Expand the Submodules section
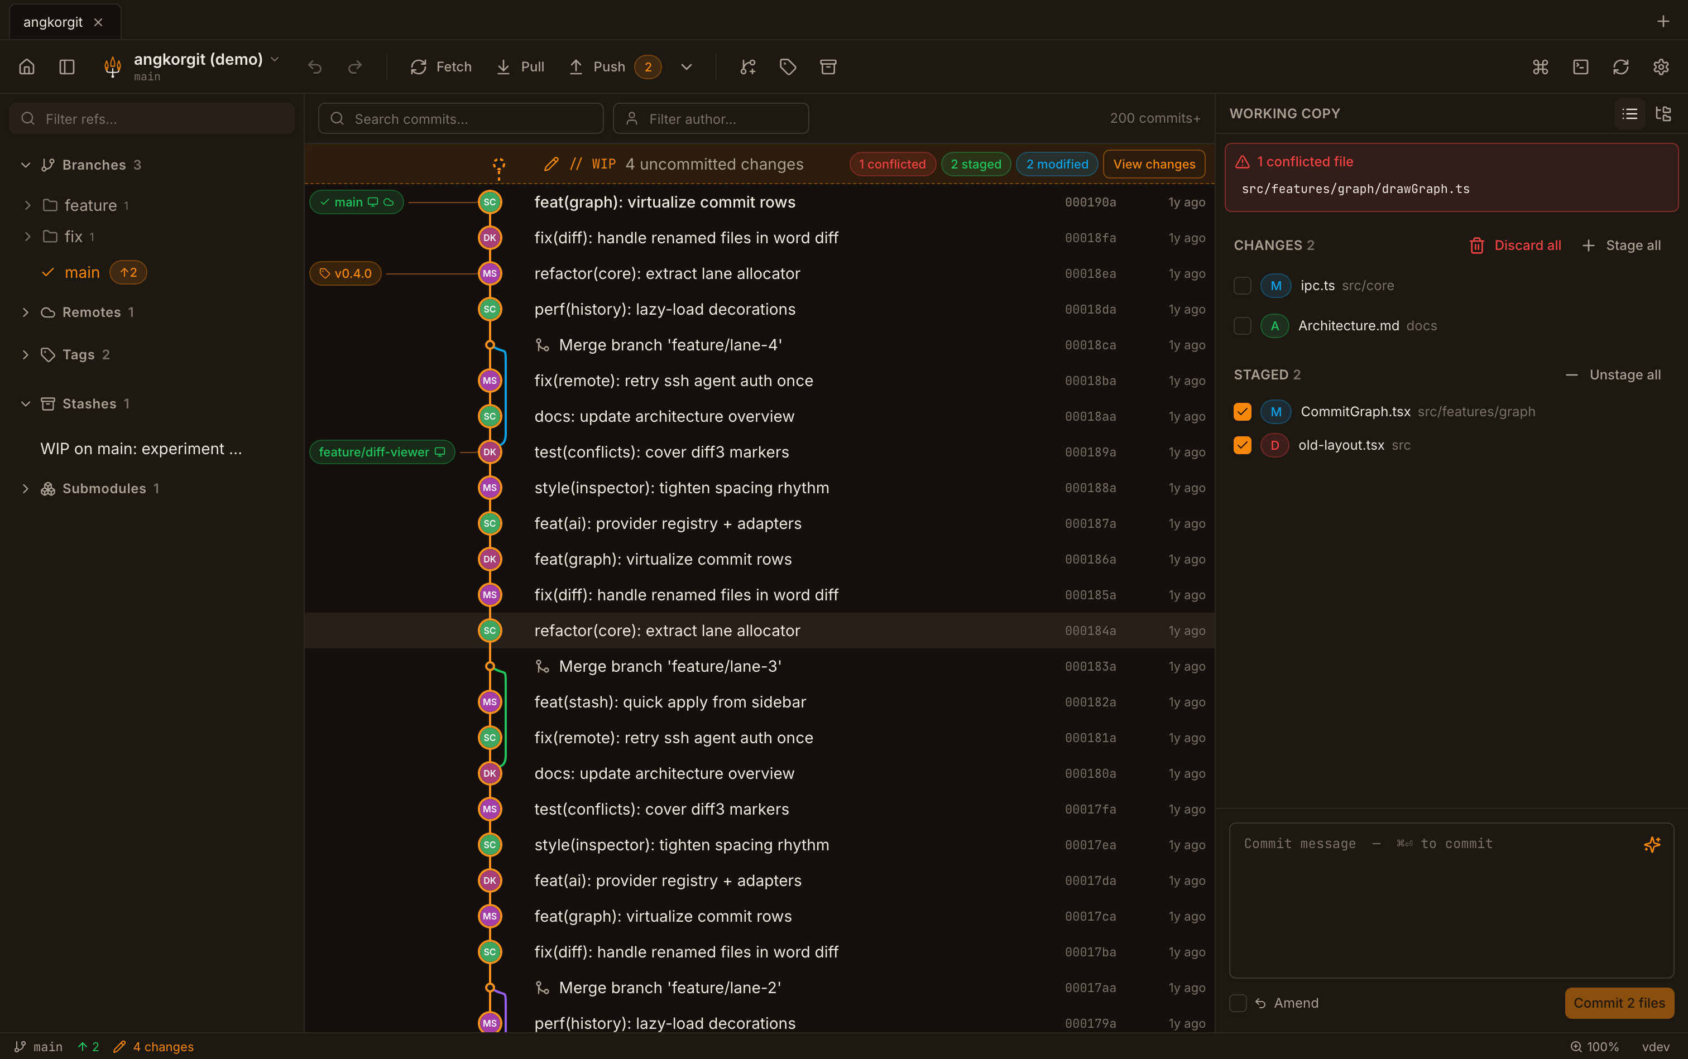 point(26,488)
